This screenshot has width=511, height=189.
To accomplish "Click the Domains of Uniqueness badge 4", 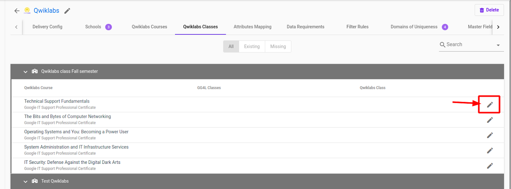I will tap(445, 27).
